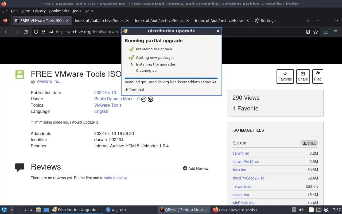342x214 pixels.
Task: Click the Favorite star button
Action: (285, 76)
